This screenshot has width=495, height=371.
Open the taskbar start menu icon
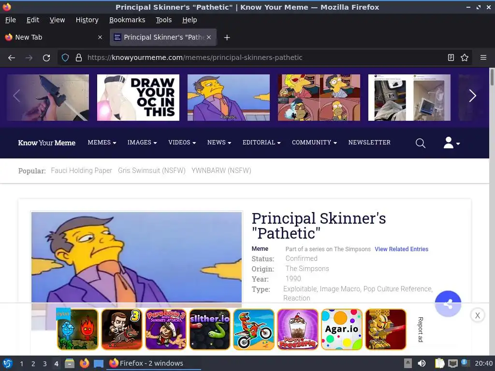(x=8, y=363)
